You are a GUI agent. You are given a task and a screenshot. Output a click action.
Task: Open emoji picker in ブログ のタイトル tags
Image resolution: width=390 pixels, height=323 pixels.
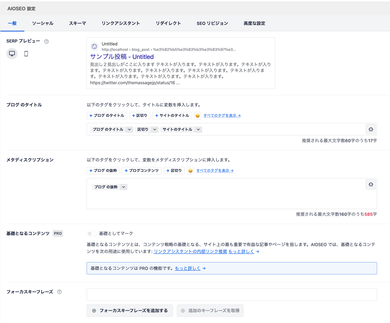pyautogui.click(x=198, y=116)
